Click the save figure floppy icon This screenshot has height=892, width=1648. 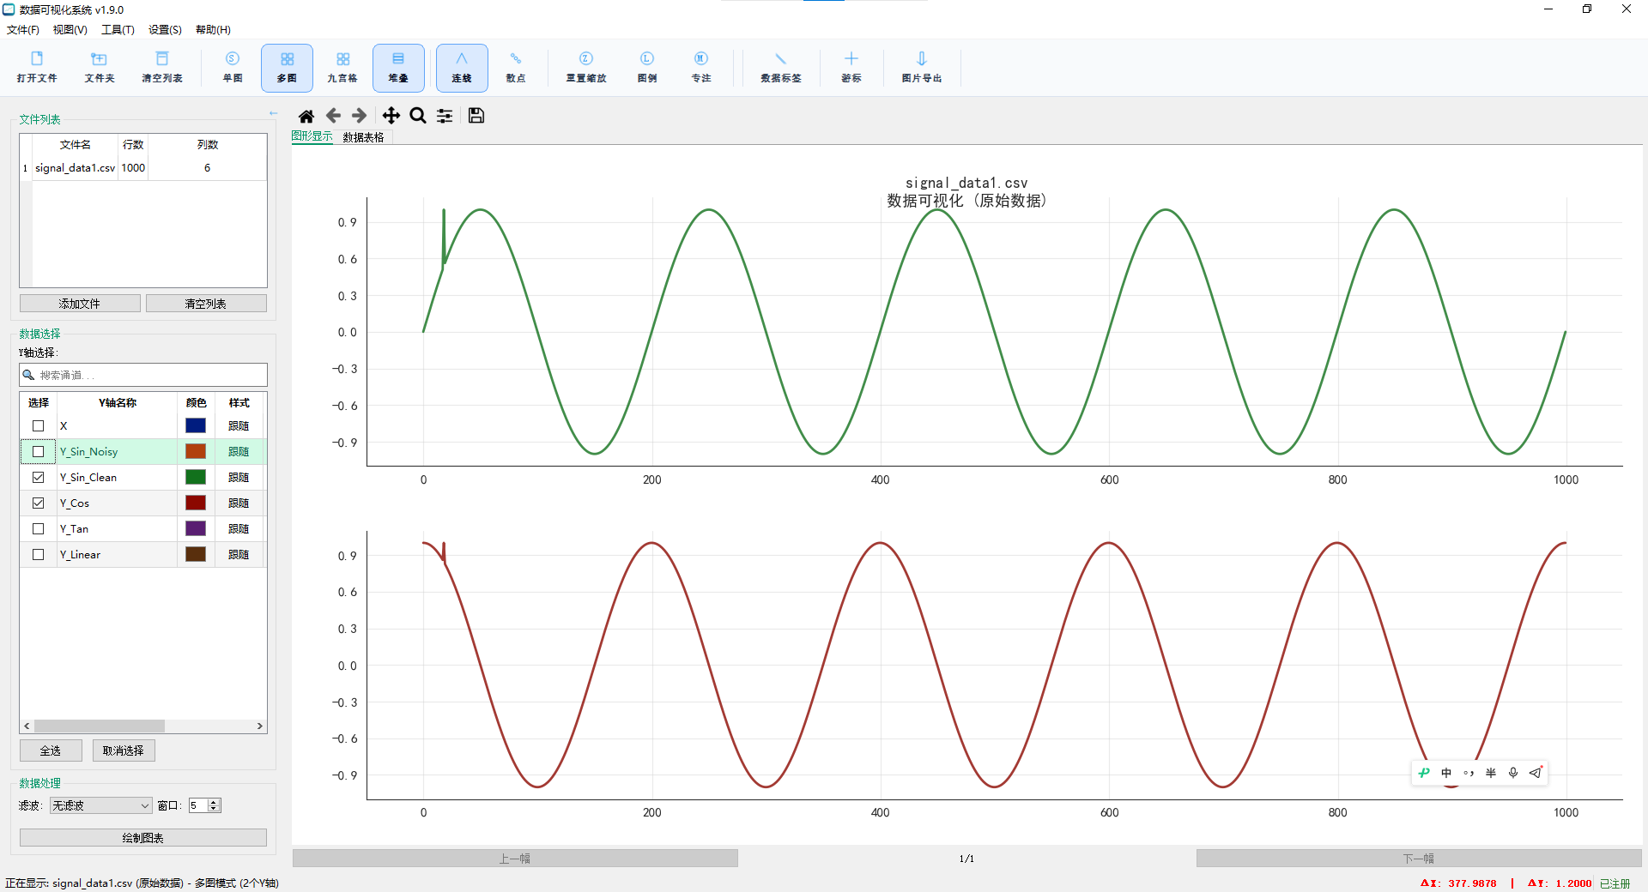(x=476, y=116)
